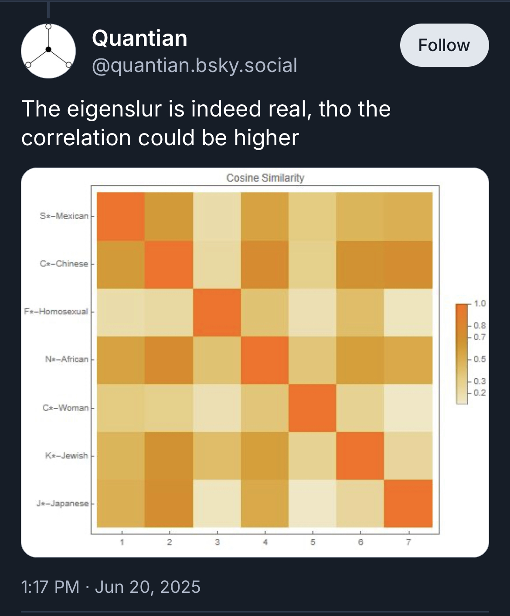Click the x-axis tick label 4
This screenshot has height=616, width=510.
click(x=265, y=542)
